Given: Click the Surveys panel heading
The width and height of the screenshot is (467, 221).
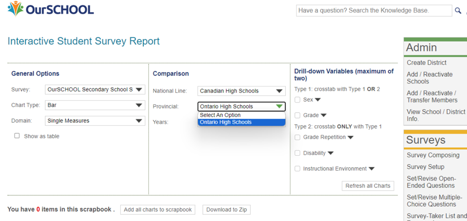Looking at the screenshot, I should pos(426,140).
